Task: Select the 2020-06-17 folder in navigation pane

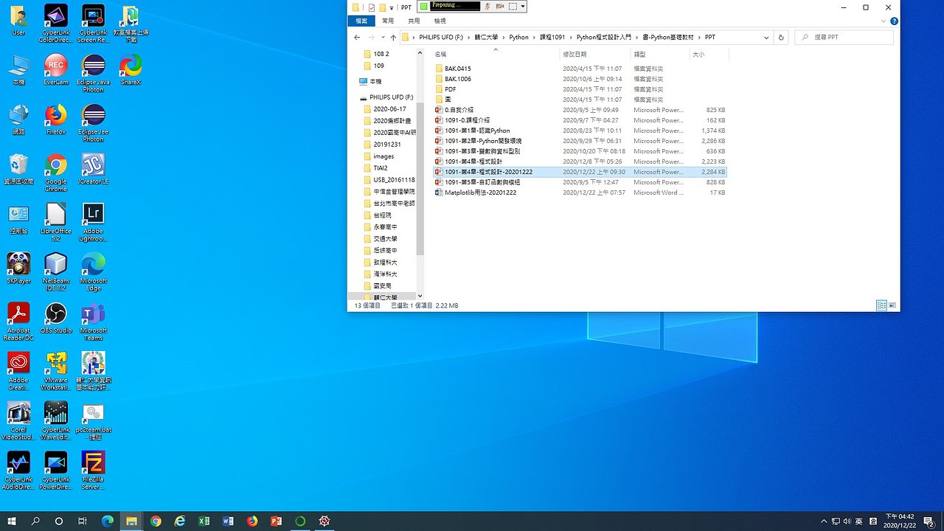Action: (x=389, y=109)
